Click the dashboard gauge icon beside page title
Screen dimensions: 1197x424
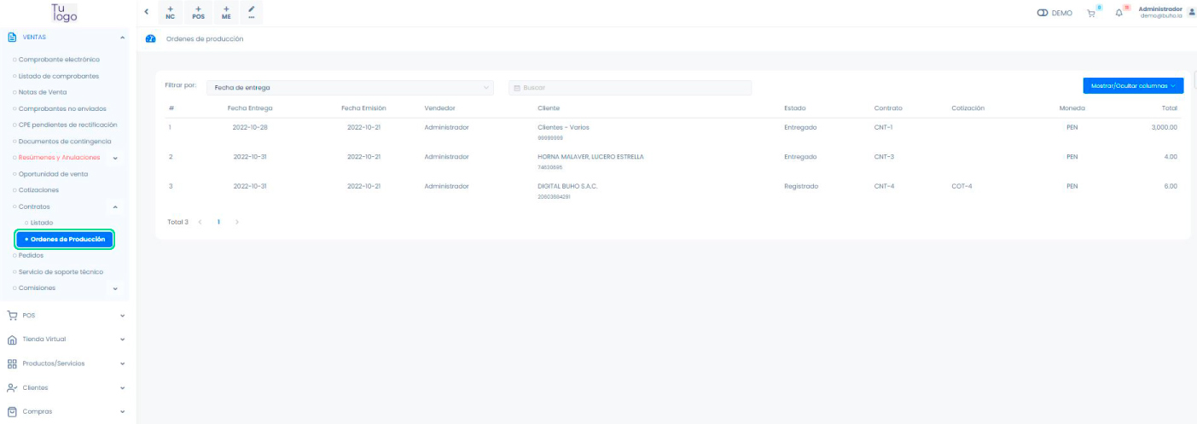point(151,39)
